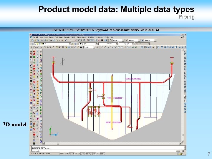Select the Multiline Text A tool
The image size is (212, 159).
(x=153, y=47)
